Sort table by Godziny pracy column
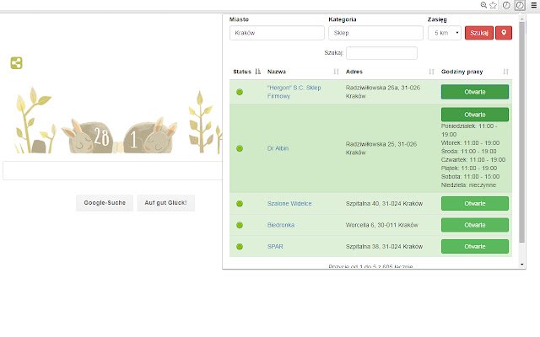The height and width of the screenshot is (337, 540). pos(505,72)
